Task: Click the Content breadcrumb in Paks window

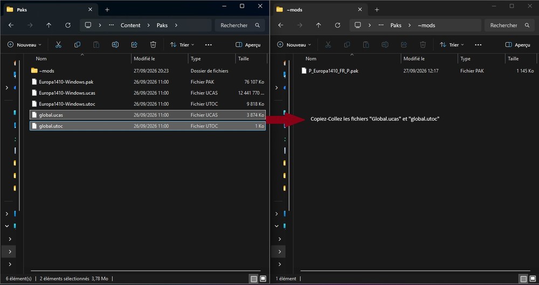Action: click(x=130, y=25)
